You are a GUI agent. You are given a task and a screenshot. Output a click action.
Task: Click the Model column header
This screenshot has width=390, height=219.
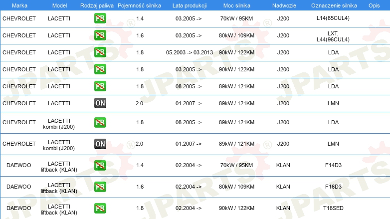coord(59,5)
